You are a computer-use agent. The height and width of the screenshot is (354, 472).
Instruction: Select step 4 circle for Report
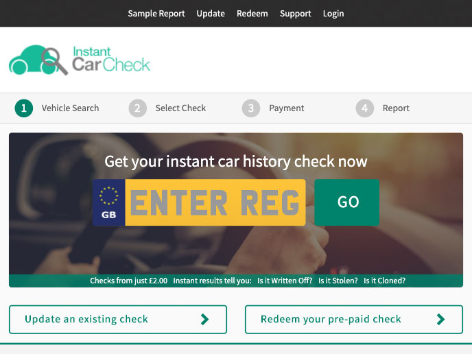[365, 108]
